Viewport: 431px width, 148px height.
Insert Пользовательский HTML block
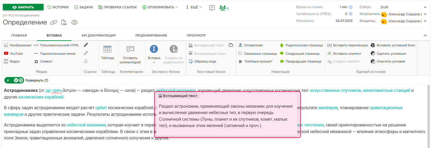click(x=56, y=45)
